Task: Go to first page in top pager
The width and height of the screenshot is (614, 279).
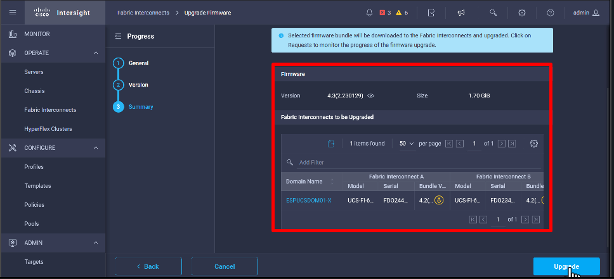Action: tap(449, 144)
